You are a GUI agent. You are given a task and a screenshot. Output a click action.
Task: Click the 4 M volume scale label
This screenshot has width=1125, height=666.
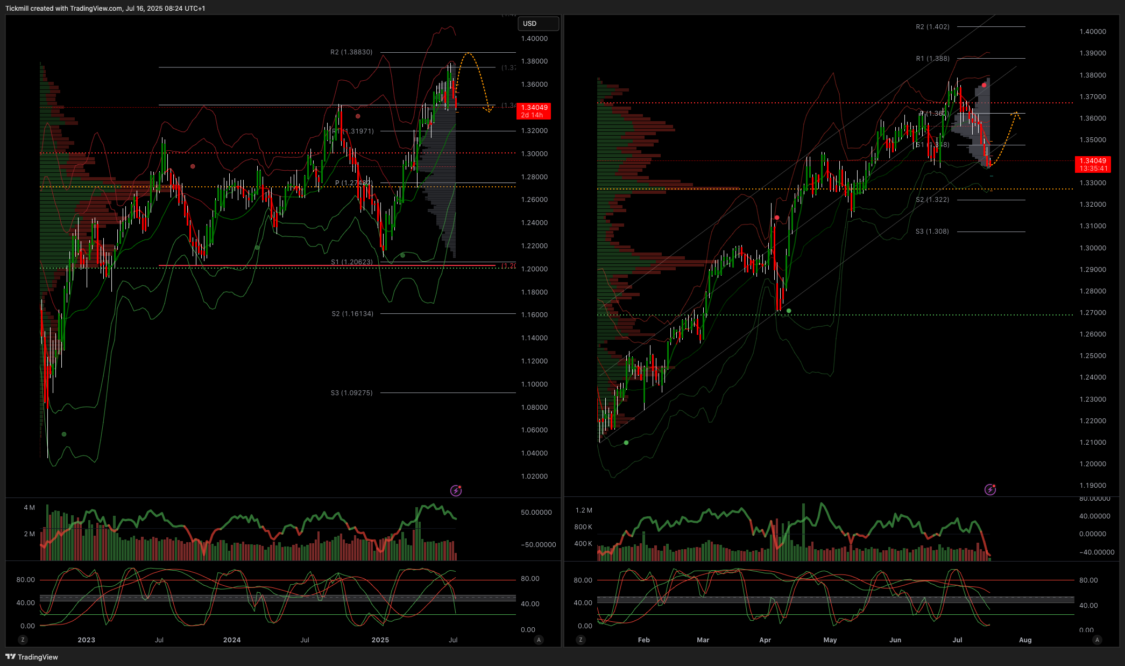click(x=29, y=508)
